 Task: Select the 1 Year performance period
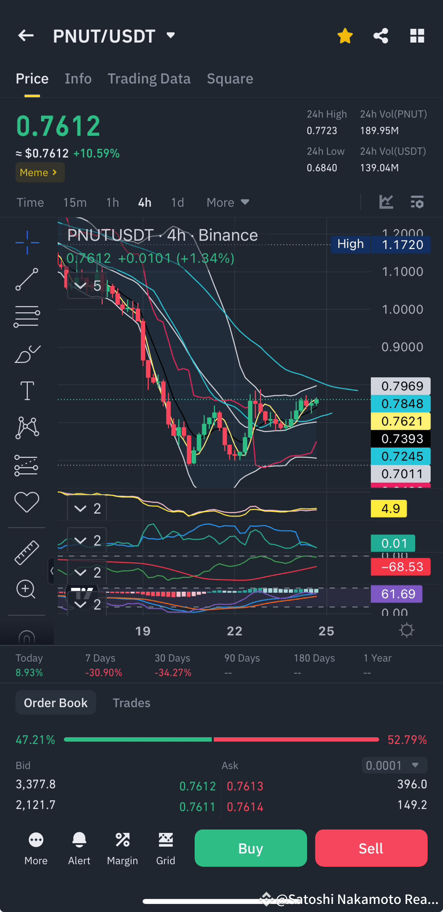point(377,665)
